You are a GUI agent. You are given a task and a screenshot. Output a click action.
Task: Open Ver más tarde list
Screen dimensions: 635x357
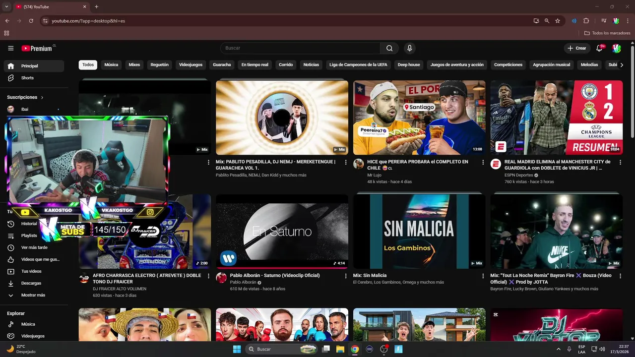[x=34, y=247]
